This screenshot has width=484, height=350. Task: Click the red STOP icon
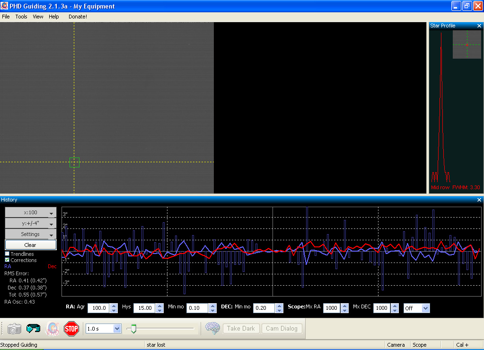(71, 329)
